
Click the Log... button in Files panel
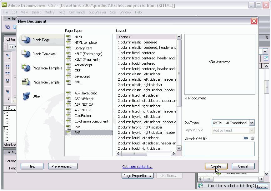tap(262, 186)
